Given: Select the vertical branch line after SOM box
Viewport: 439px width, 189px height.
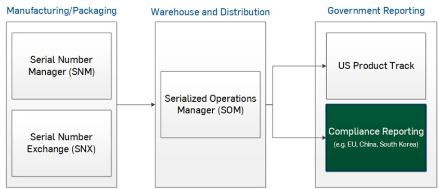Looking at the screenshot, I should pos(273,102).
